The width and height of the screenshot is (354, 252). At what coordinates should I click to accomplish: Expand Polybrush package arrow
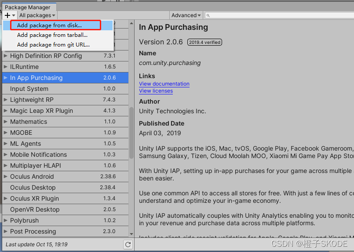pyautogui.click(x=6, y=220)
